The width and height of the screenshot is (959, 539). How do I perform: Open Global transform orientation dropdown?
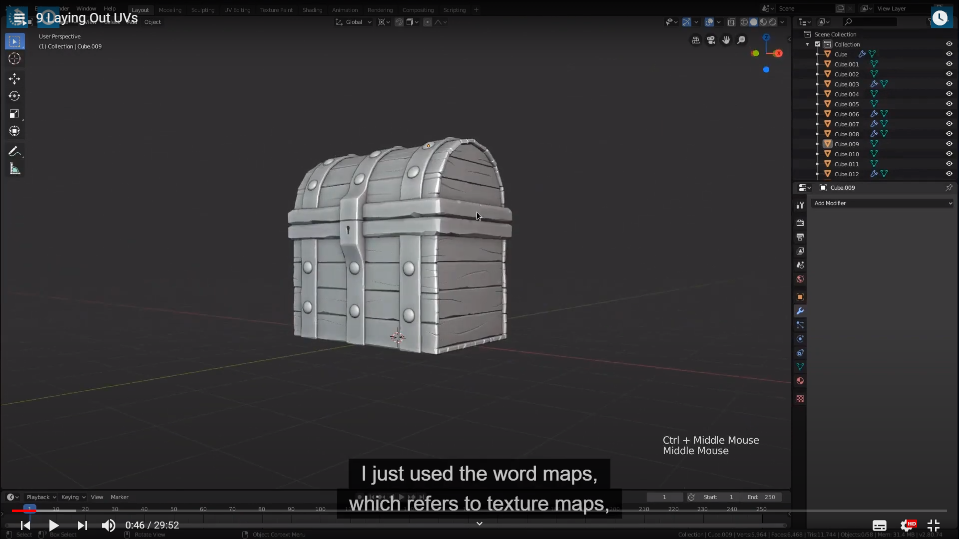coord(354,22)
